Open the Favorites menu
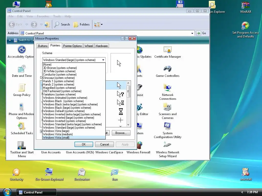262x196 pixels. pyautogui.click(x=43, y=16)
